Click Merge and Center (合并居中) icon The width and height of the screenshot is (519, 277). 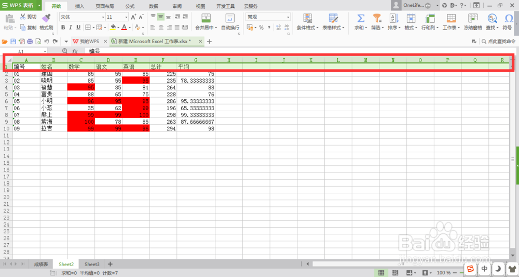(206, 18)
